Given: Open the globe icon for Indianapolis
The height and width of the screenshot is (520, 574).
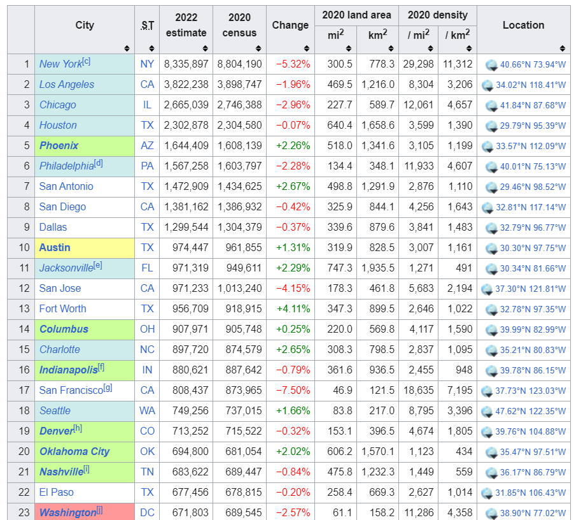Looking at the screenshot, I should pos(491,371).
